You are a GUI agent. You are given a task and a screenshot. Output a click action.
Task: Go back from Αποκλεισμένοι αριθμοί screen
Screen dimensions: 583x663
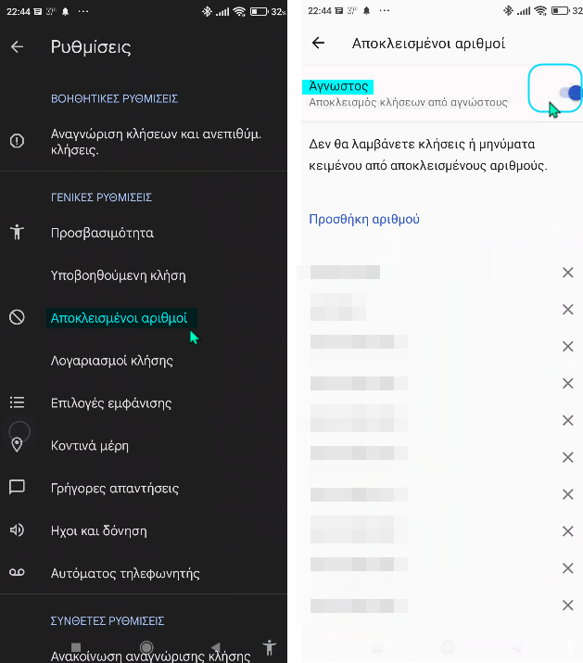click(x=318, y=43)
